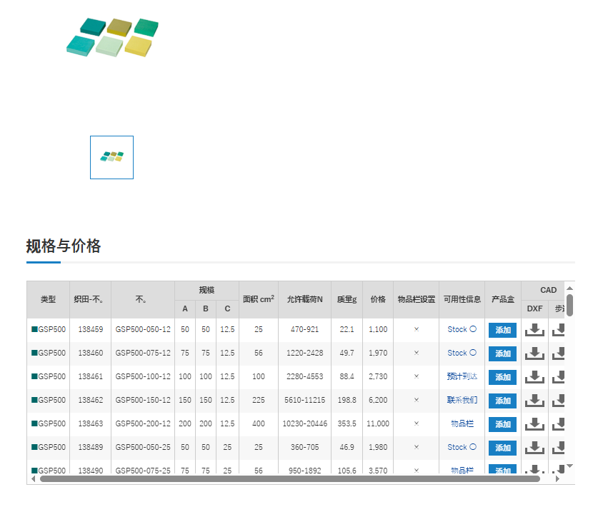
Task: Download DXF file for GSP500-075-12
Action: click(534, 353)
